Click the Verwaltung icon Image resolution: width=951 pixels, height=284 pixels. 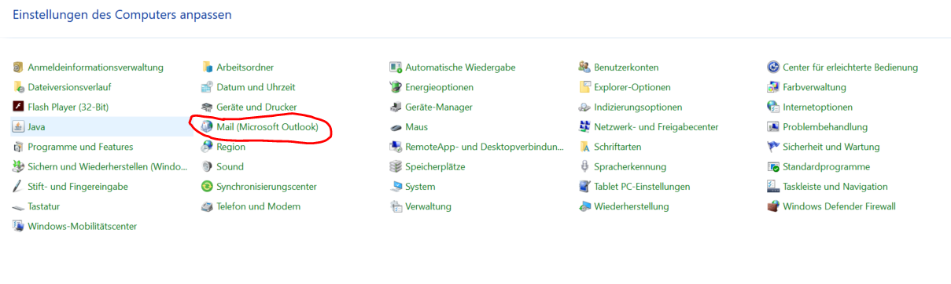click(x=396, y=206)
